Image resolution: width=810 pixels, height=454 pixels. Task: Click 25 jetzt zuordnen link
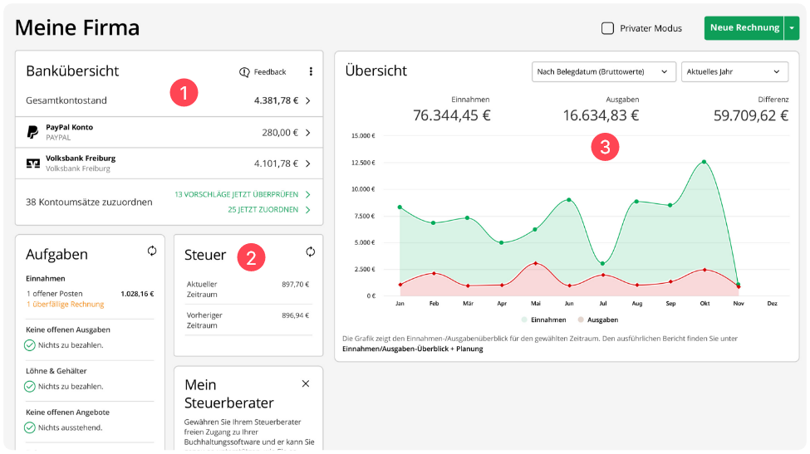pos(263,209)
